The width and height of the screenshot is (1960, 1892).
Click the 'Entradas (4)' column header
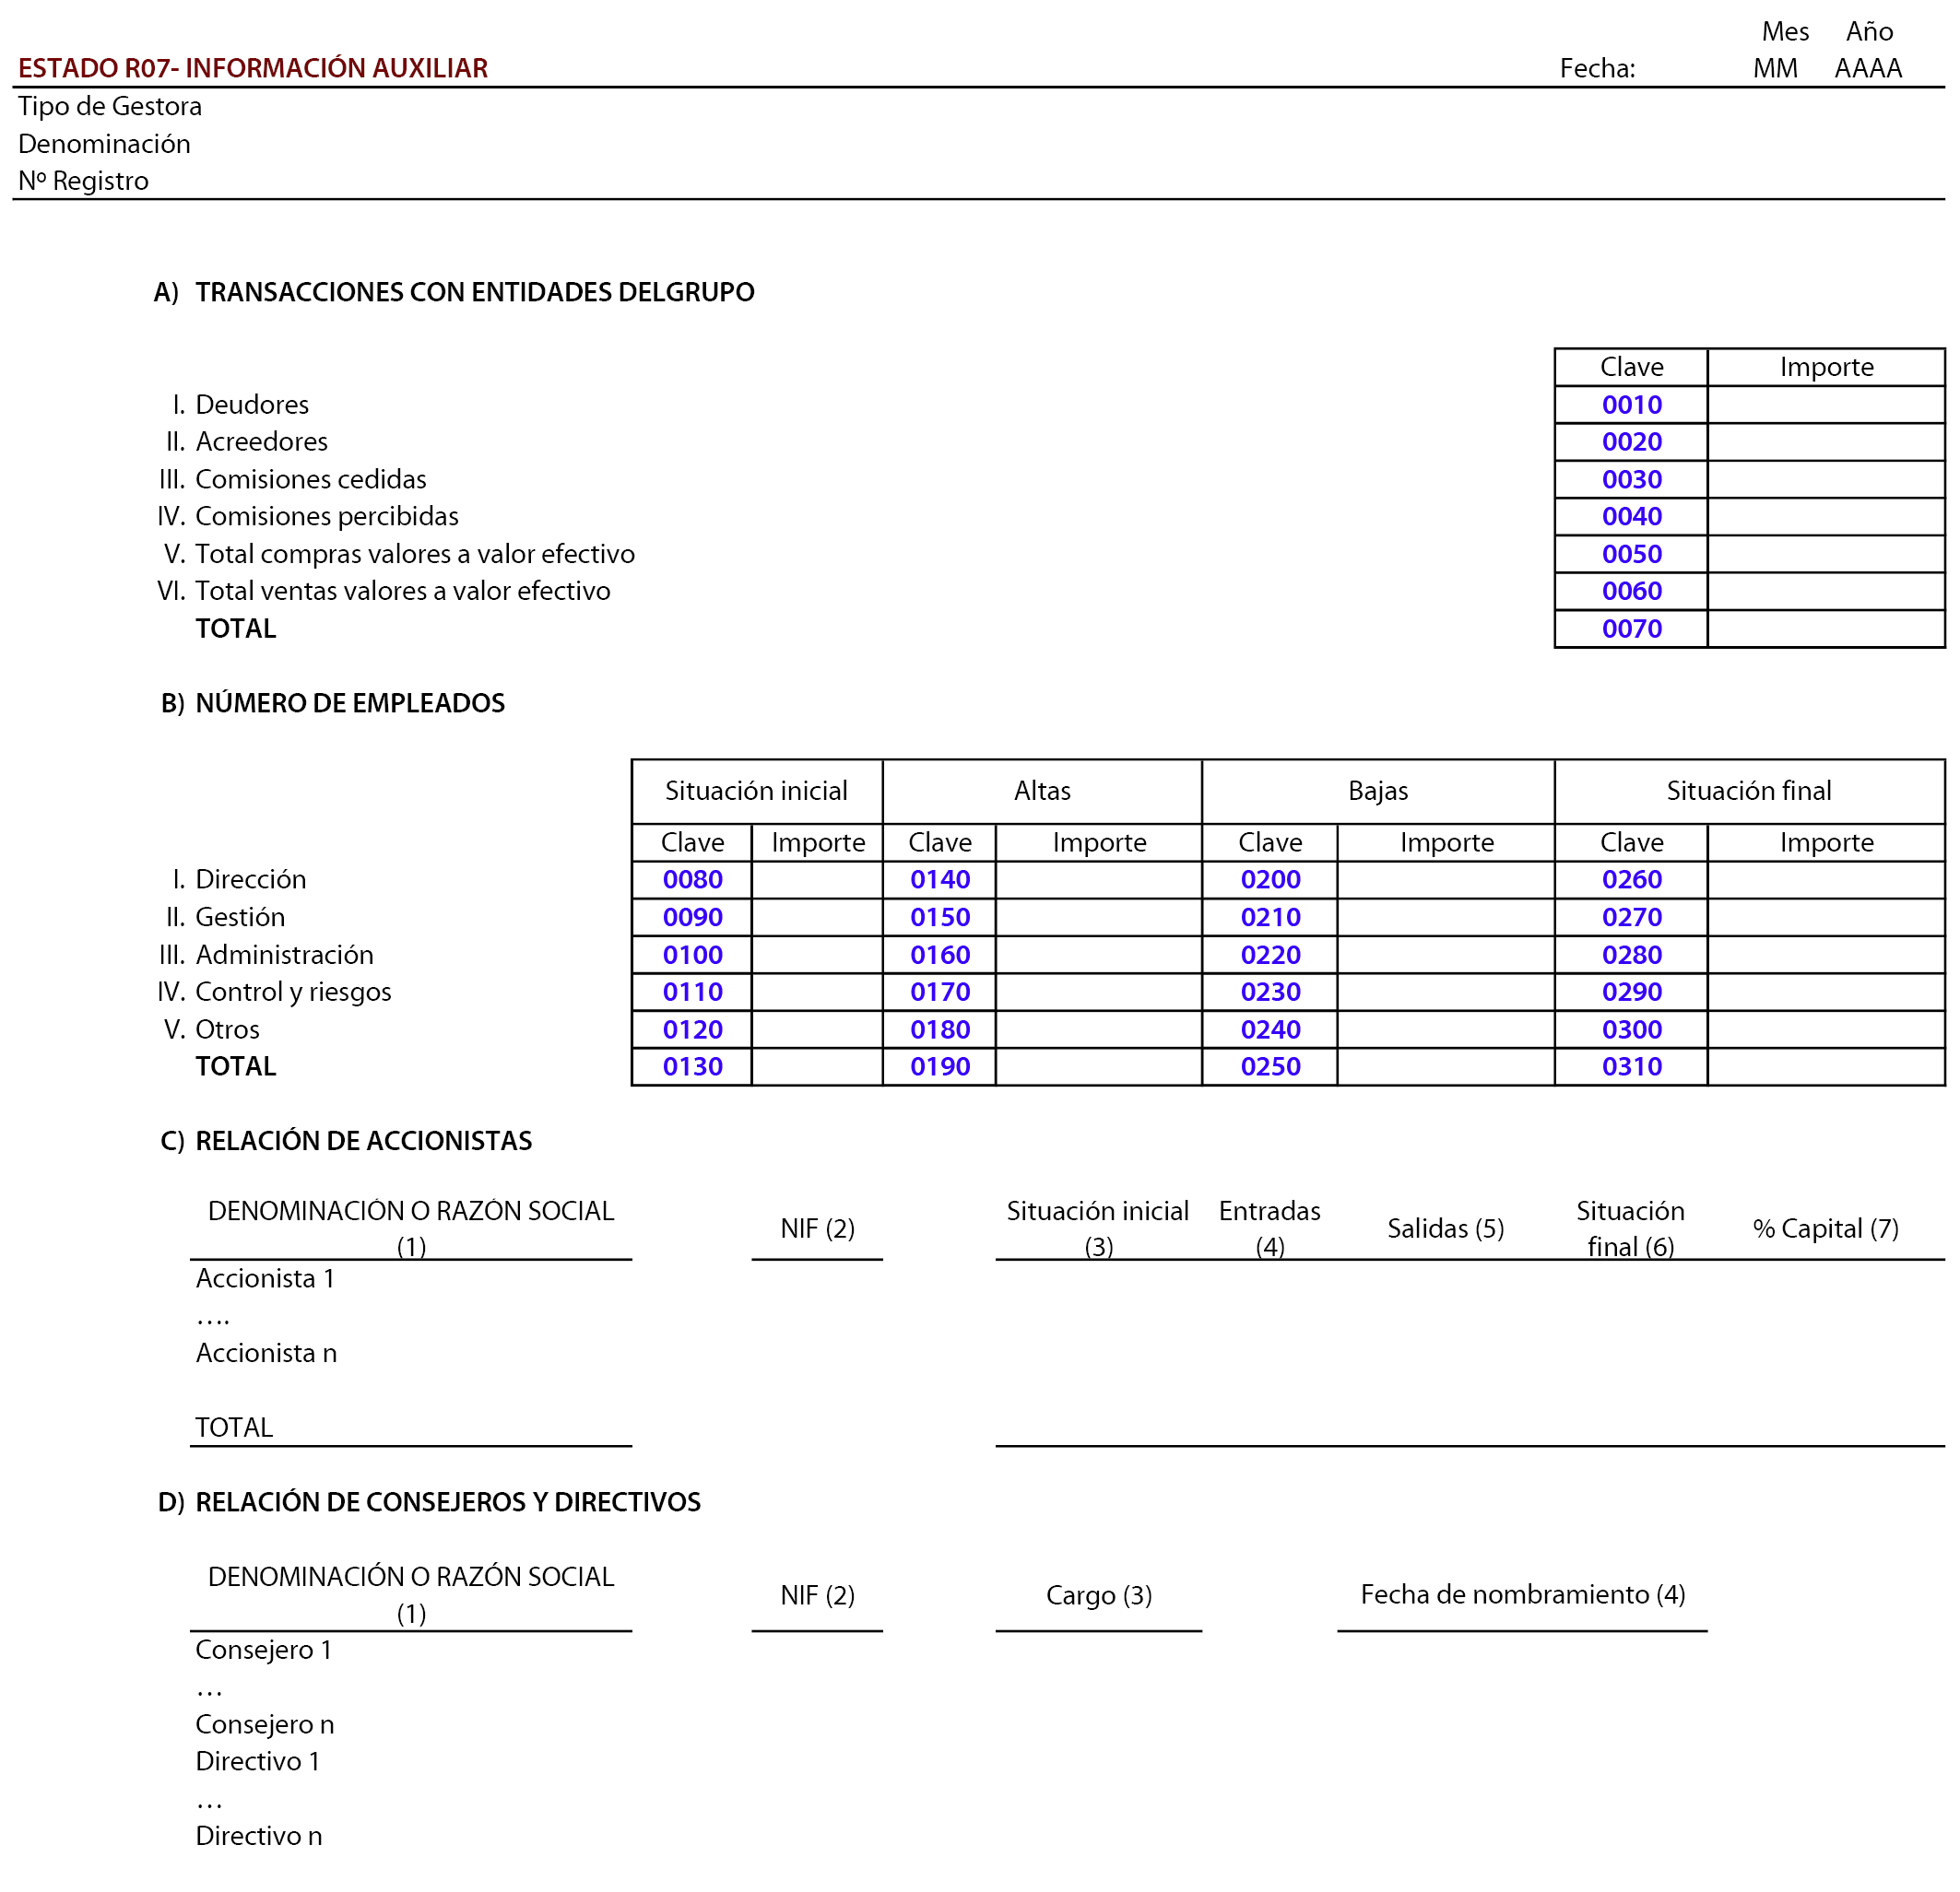click(1269, 1229)
